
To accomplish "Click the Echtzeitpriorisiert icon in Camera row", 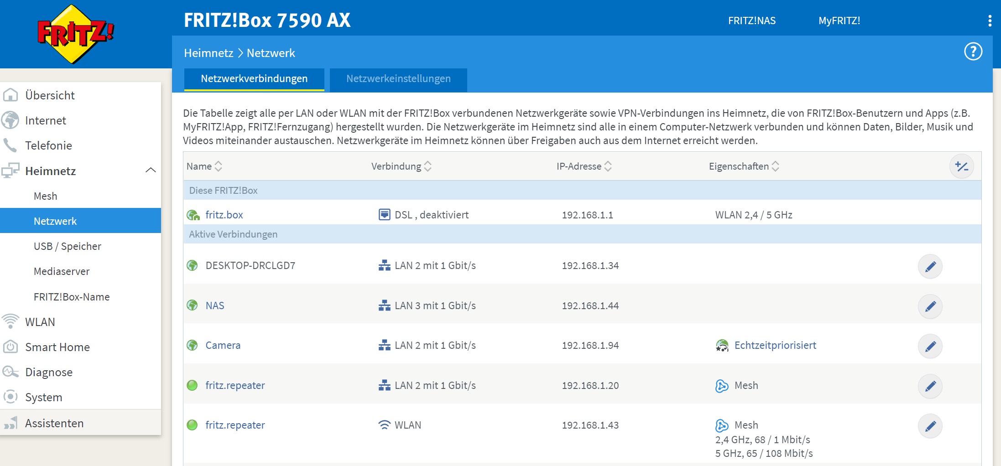I will [x=722, y=346].
